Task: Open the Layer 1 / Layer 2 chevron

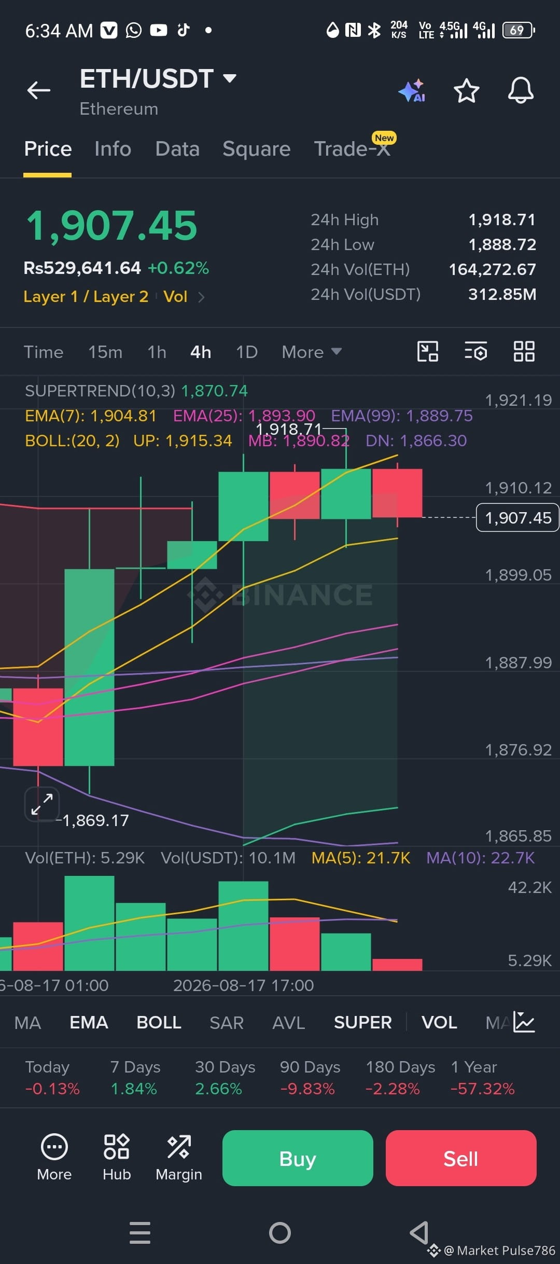Action: [201, 297]
